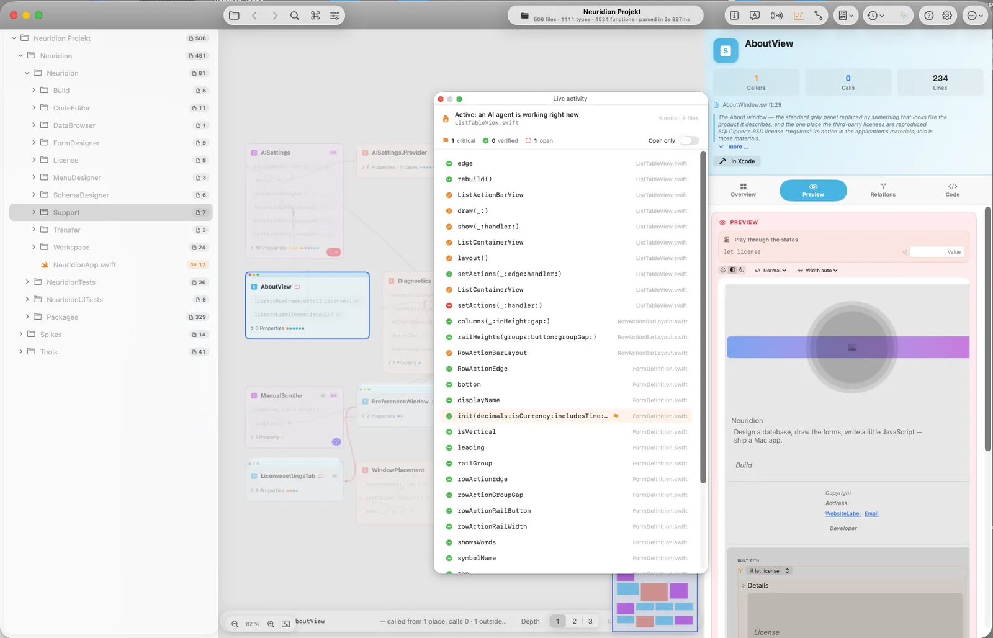
Task: Open the WebsiteLabel link in preview
Action: [x=843, y=514]
